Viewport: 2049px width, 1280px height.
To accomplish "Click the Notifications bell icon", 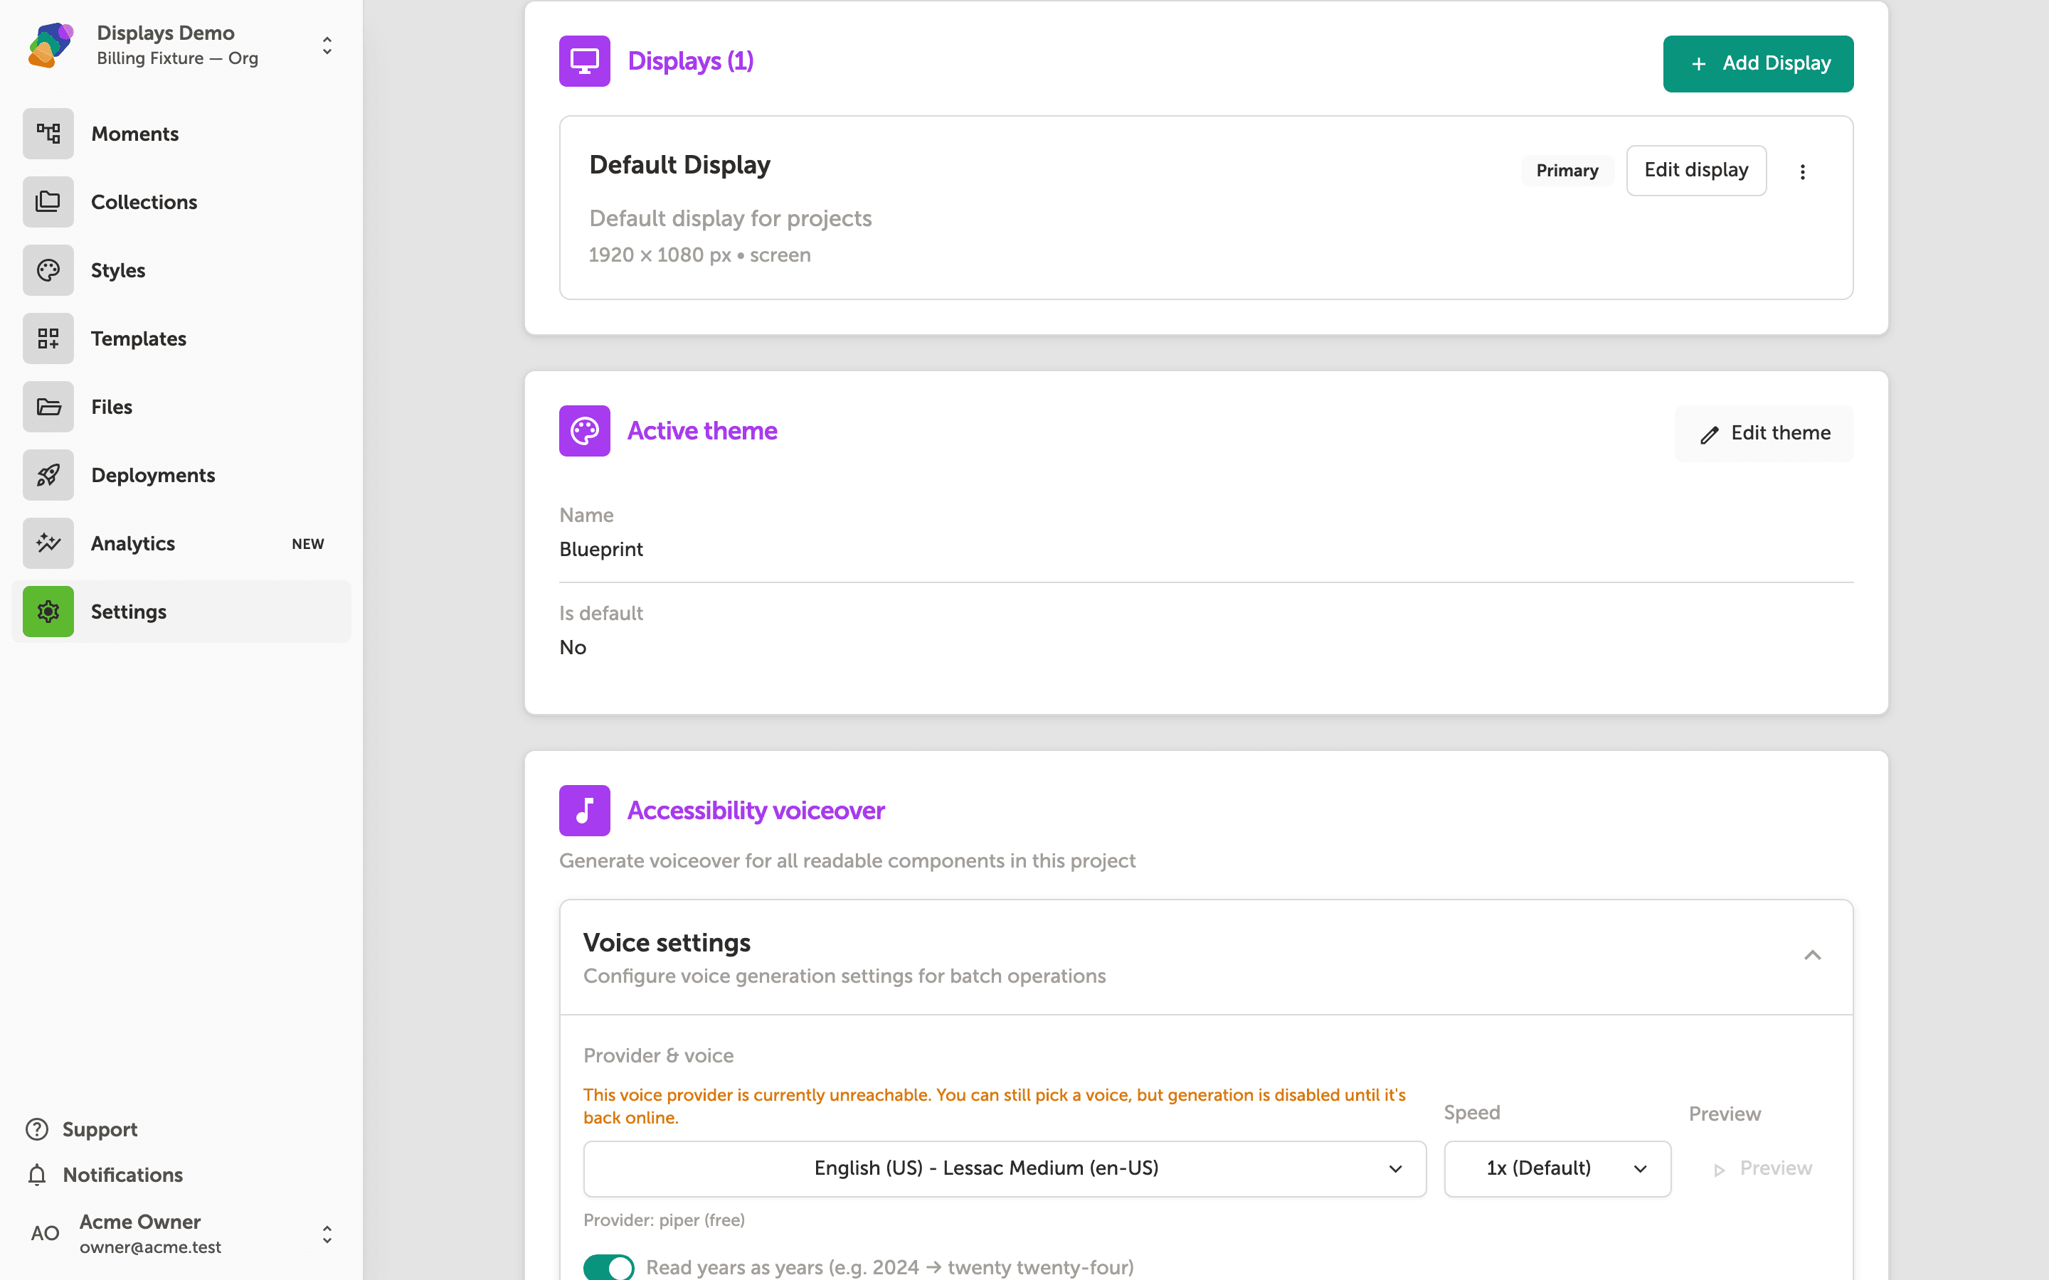I will point(37,1175).
